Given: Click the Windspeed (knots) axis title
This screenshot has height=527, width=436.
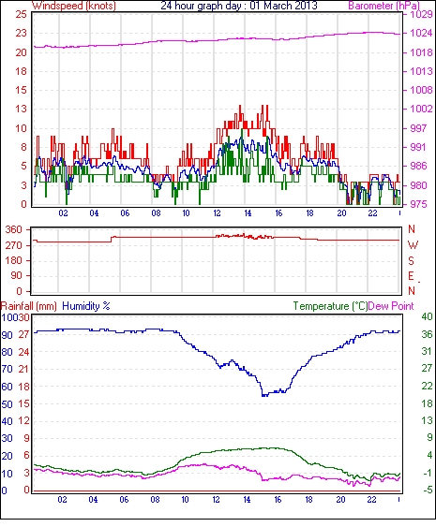Looking at the screenshot, I should pos(74,6).
